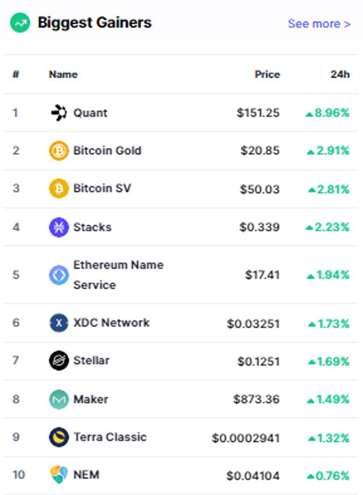Open the See more link

[319, 24]
